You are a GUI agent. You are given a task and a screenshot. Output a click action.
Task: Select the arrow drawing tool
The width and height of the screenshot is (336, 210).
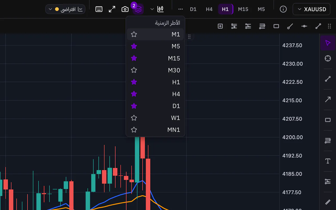(x=328, y=99)
